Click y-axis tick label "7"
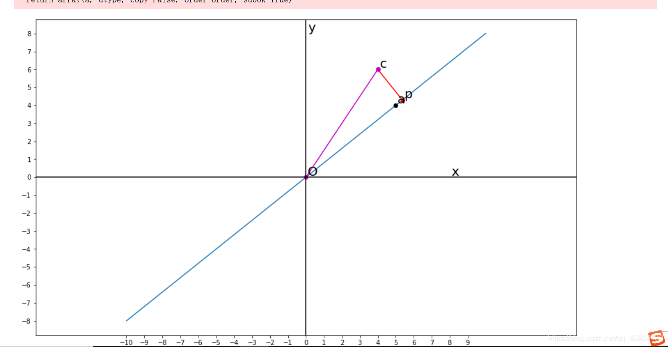Image resolution: width=668 pixels, height=347 pixels. tap(29, 52)
